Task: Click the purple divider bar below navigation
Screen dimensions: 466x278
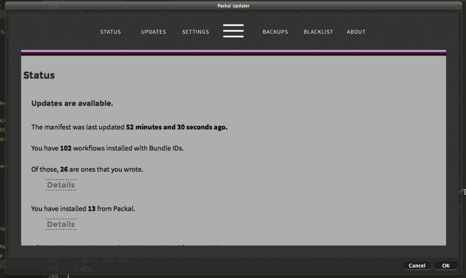Action: tap(233, 53)
